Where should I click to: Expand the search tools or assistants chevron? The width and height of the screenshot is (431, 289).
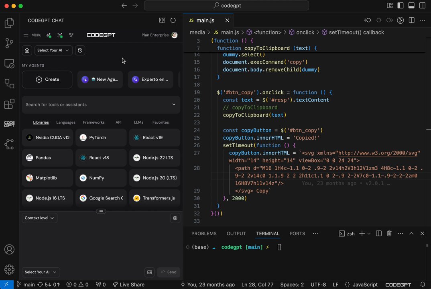[174, 104]
